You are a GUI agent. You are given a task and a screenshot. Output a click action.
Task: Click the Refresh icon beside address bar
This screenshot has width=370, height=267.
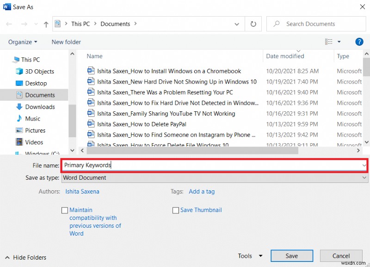click(x=253, y=24)
